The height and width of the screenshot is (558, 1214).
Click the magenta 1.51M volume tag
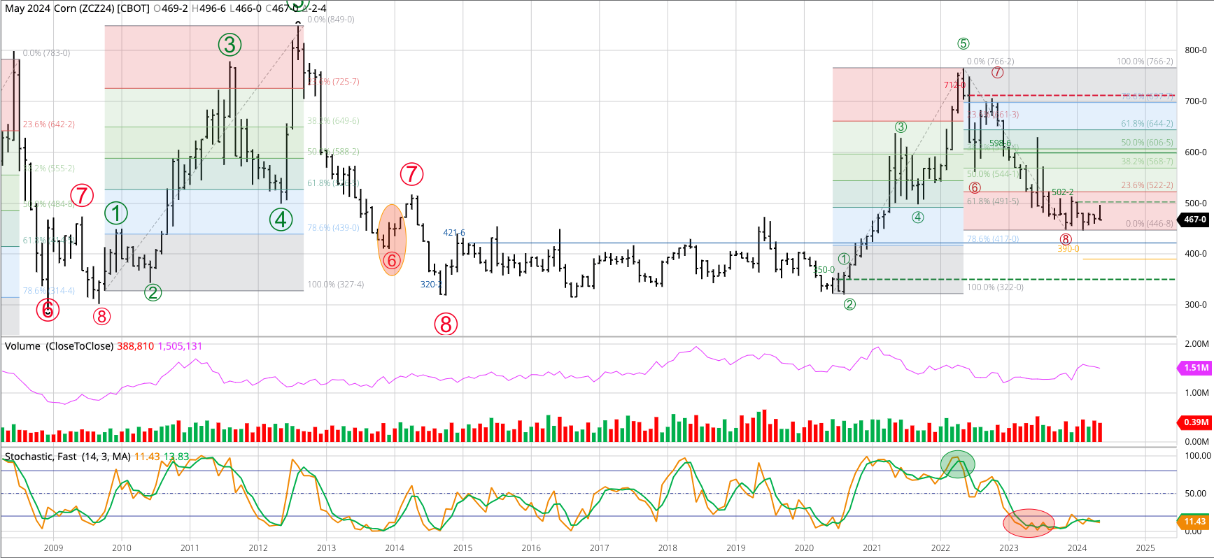click(x=1195, y=368)
